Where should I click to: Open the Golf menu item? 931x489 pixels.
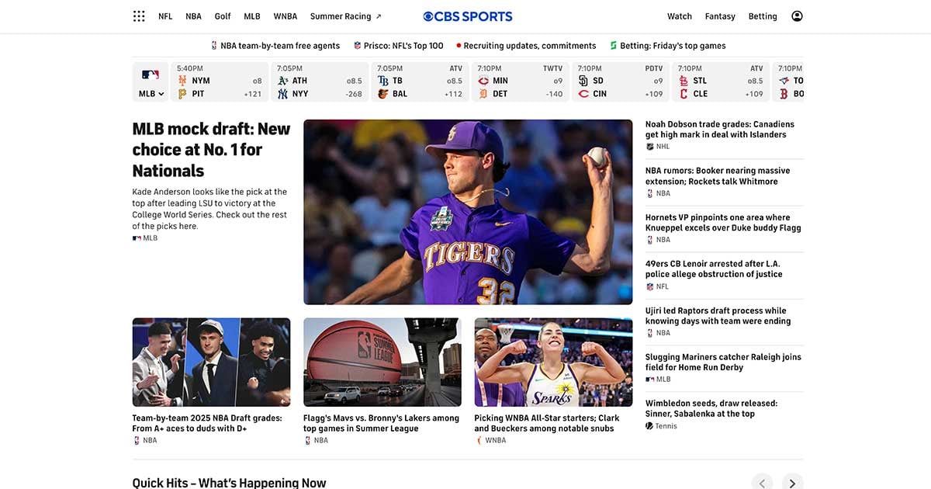pyautogui.click(x=223, y=16)
